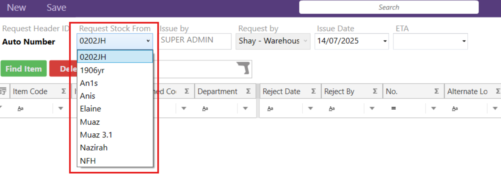Pick "Nazirah" from the dropdown options
The width and height of the screenshot is (501, 180).
[x=94, y=147]
